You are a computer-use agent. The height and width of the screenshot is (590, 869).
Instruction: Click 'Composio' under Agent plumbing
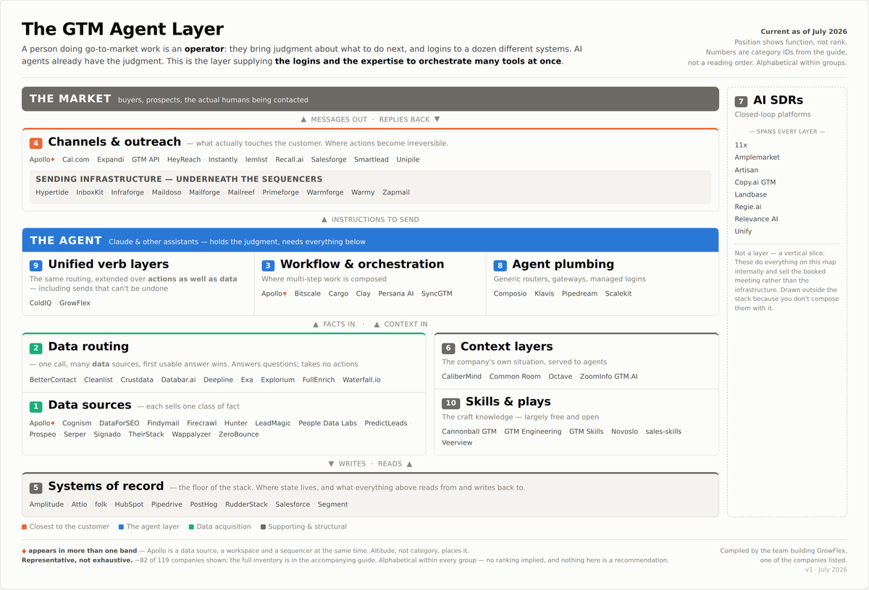tap(511, 294)
